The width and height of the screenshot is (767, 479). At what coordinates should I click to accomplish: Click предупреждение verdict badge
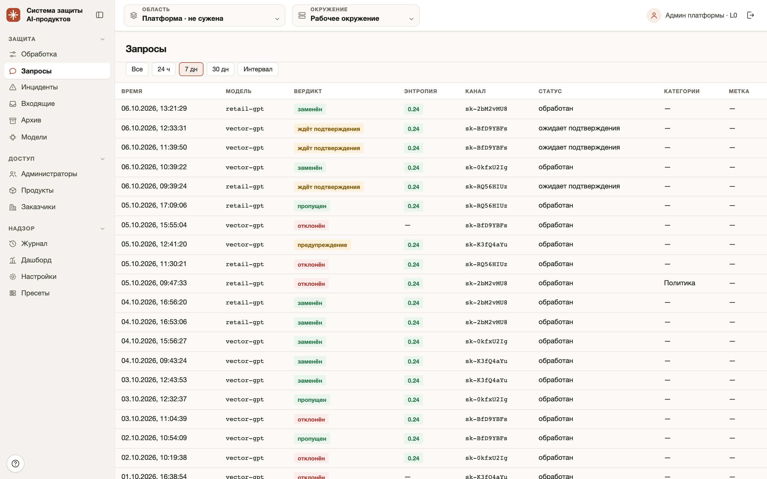click(322, 245)
